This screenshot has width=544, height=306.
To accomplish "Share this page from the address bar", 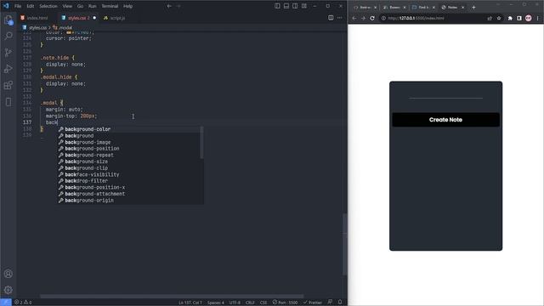I will point(490,18).
